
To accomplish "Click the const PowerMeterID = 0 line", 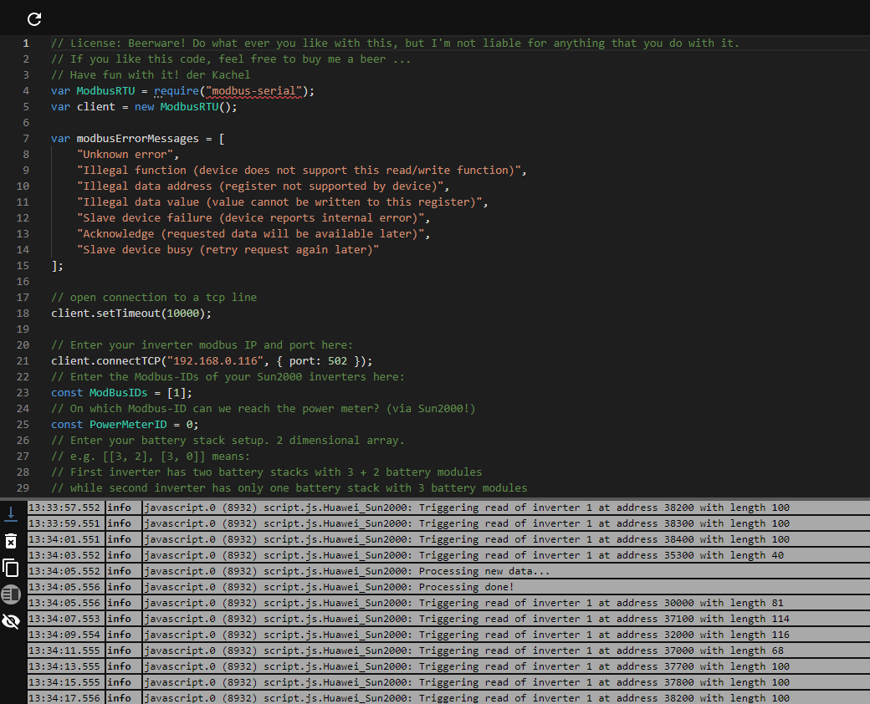I will pyautogui.click(x=125, y=425).
